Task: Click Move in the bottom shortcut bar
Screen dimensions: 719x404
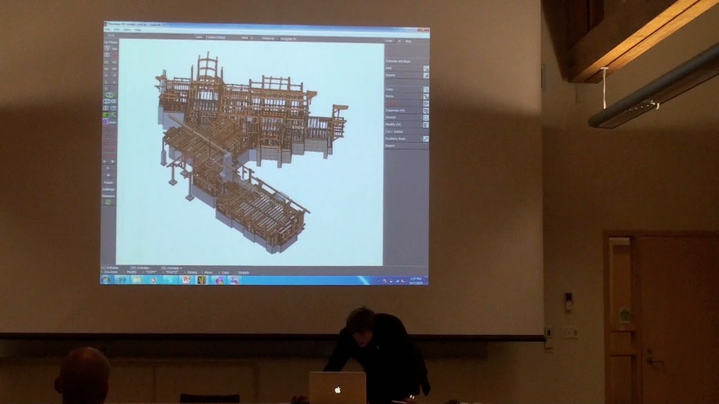Action: 209,272
